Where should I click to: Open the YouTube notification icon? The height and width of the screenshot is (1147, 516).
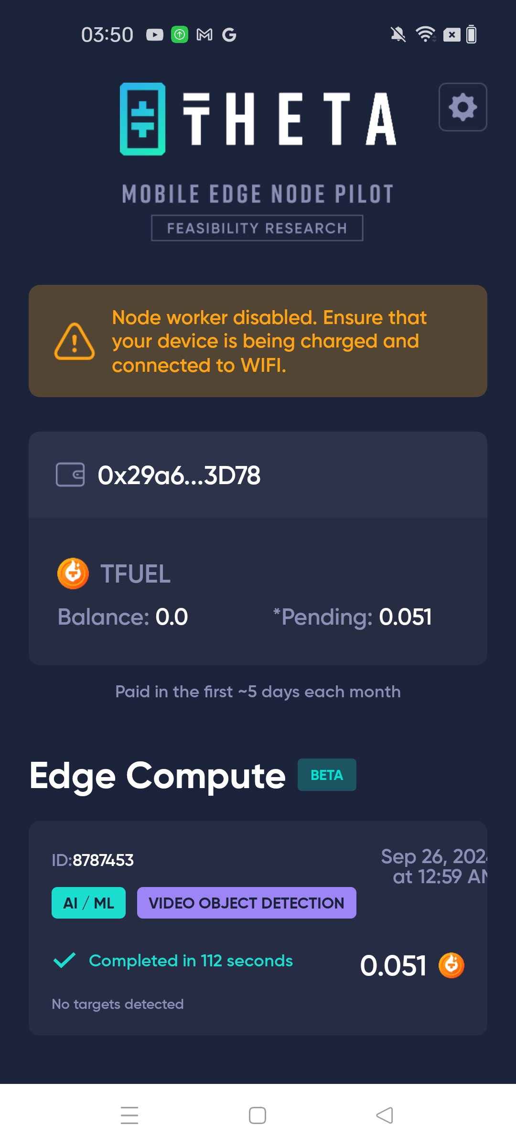[155, 35]
